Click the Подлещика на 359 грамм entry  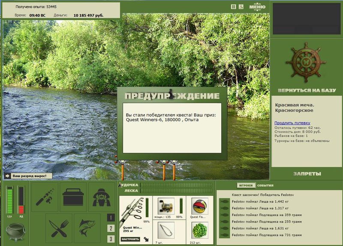click(267, 215)
